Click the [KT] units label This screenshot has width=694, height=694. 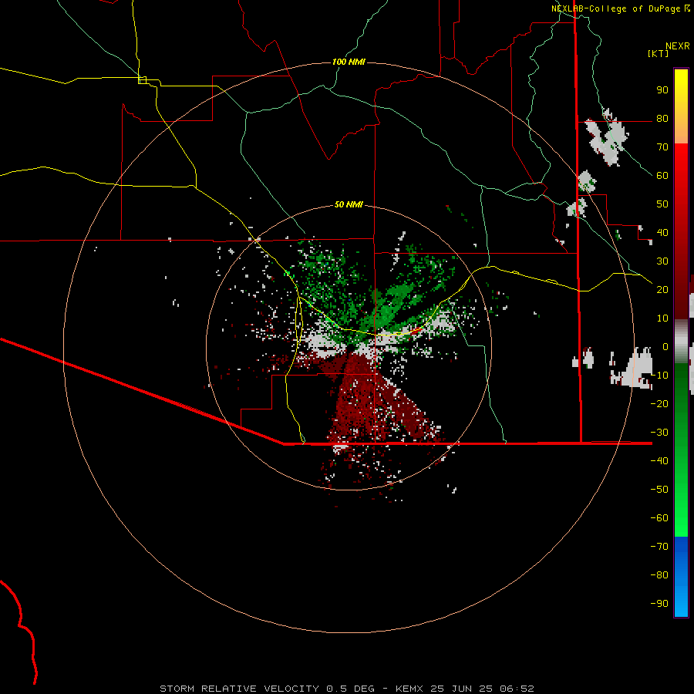coord(659,53)
